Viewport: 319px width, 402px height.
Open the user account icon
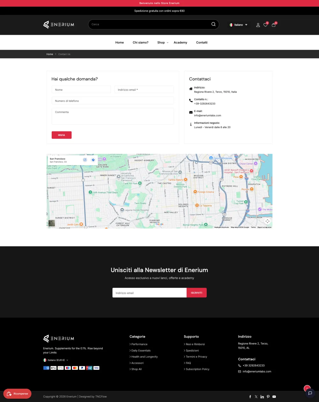coord(258,25)
